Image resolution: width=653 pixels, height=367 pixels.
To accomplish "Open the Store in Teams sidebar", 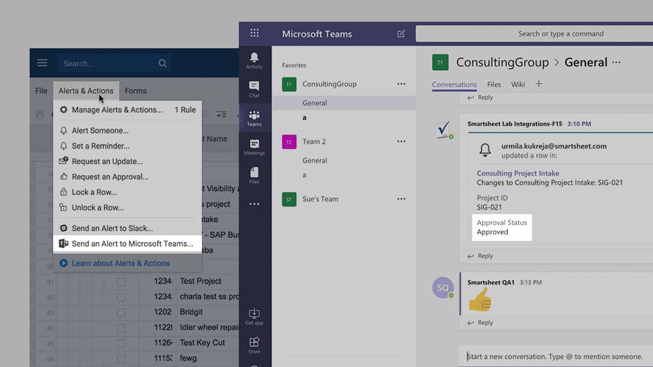I will coord(254,345).
